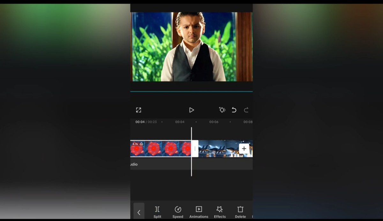Play the video preview
This screenshot has height=221, width=383.
click(x=191, y=110)
